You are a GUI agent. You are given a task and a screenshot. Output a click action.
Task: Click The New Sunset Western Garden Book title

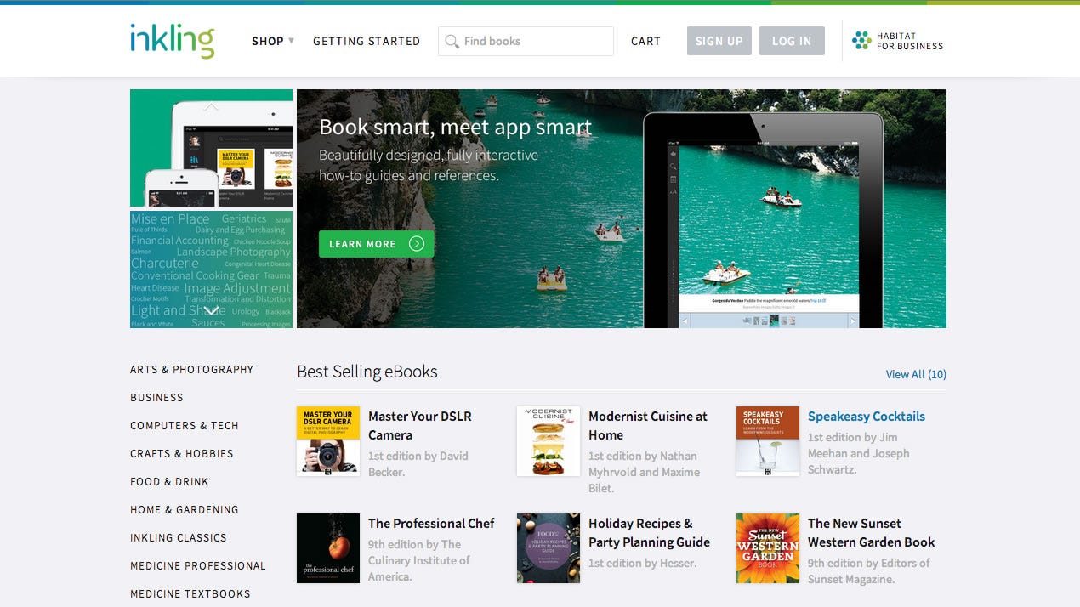872,532
